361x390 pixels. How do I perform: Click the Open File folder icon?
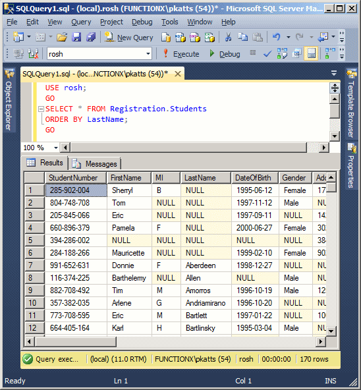pos(62,38)
